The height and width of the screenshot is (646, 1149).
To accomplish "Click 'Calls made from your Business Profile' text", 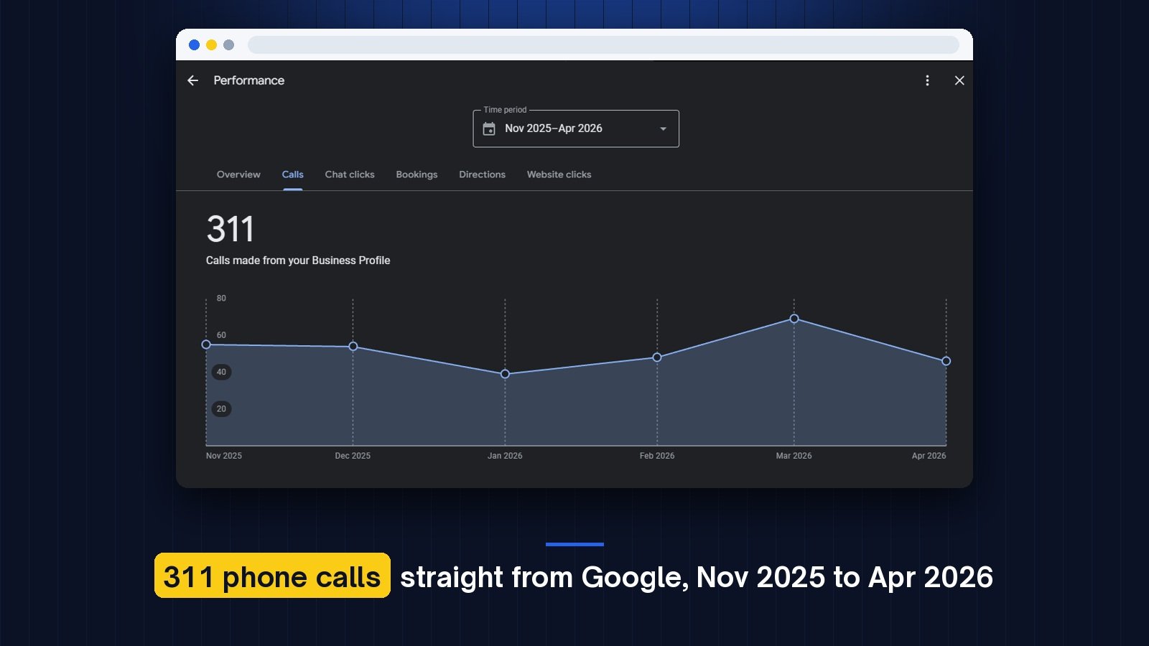I will pyautogui.click(x=298, y=261).
